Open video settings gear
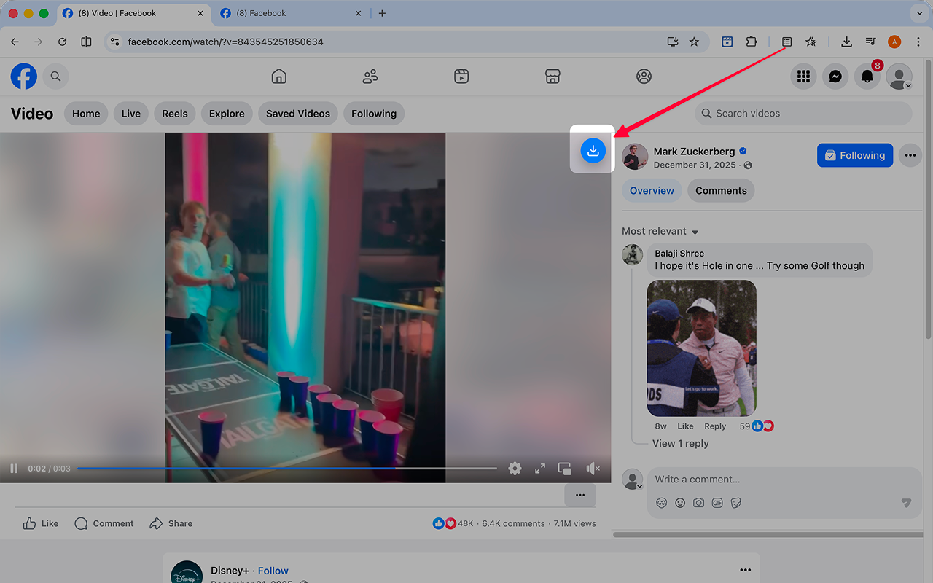The image size is (933, 583). 515,469
